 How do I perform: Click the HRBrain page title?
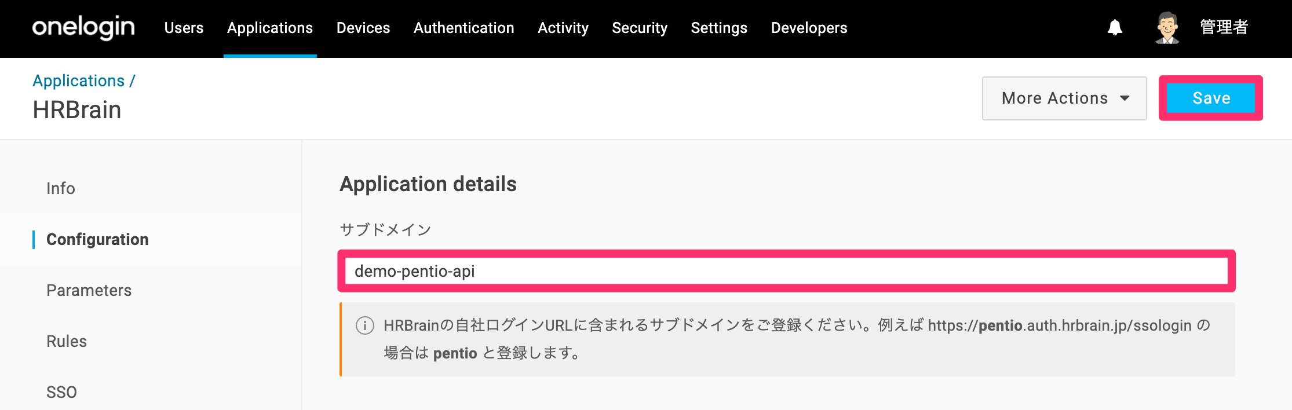[x=77, y=110]
